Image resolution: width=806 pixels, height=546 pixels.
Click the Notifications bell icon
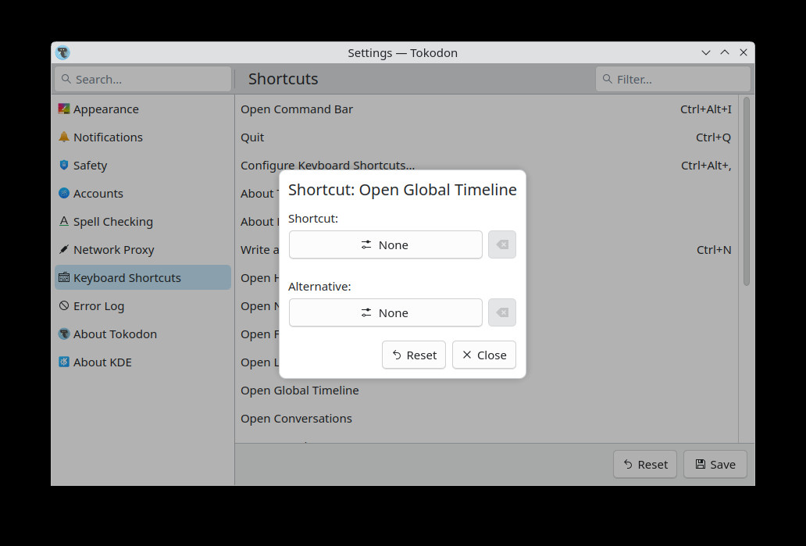[x=64, y=137]
